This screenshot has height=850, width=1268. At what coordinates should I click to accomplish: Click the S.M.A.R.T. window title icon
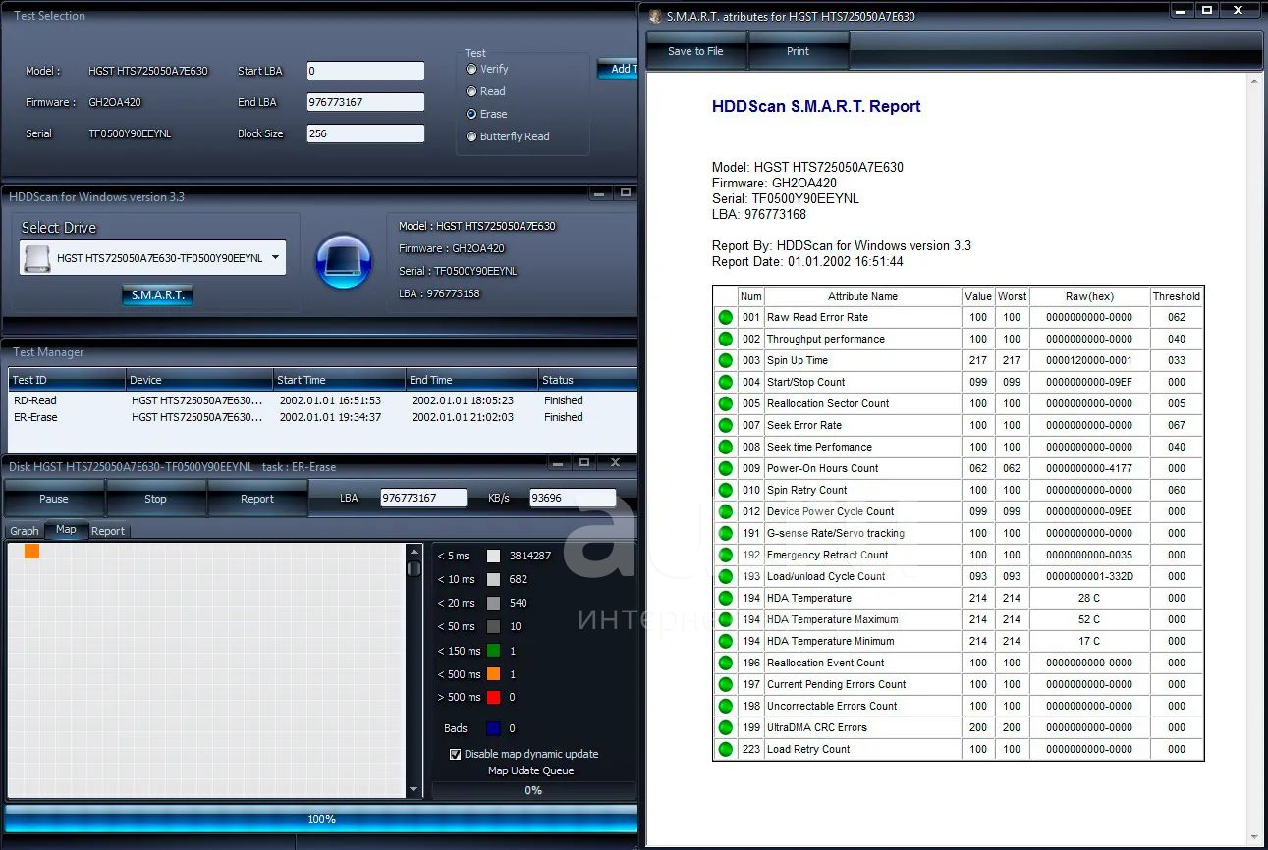pos(655,16)
